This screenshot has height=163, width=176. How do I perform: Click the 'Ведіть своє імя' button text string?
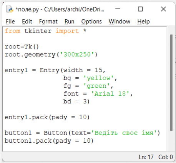124,133
